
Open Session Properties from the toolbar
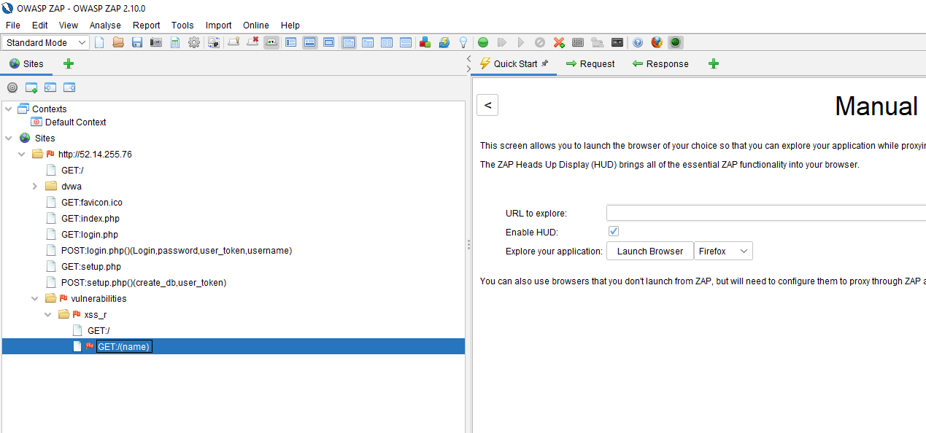pyautogui.click(x=175, y=43)
